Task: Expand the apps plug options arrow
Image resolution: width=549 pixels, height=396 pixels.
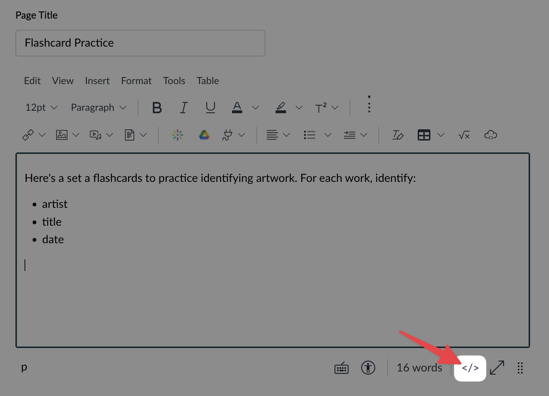Action: pos(242,135)
